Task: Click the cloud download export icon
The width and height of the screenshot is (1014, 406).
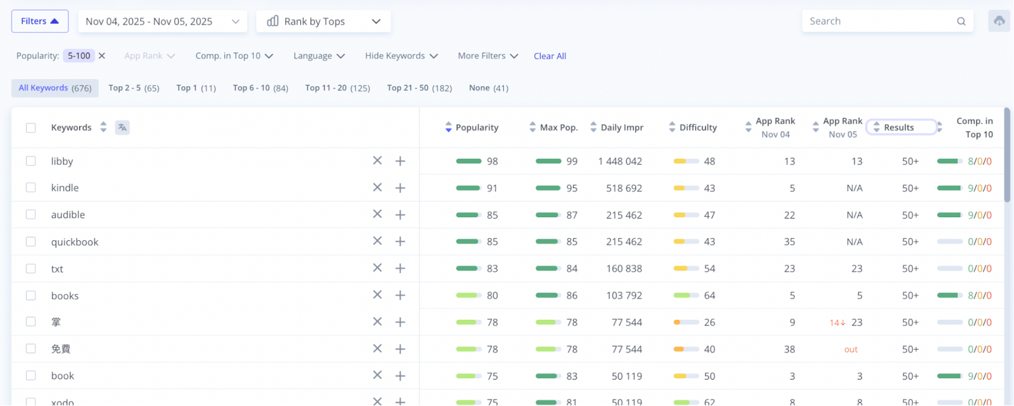Action: (x=999, y=21)
